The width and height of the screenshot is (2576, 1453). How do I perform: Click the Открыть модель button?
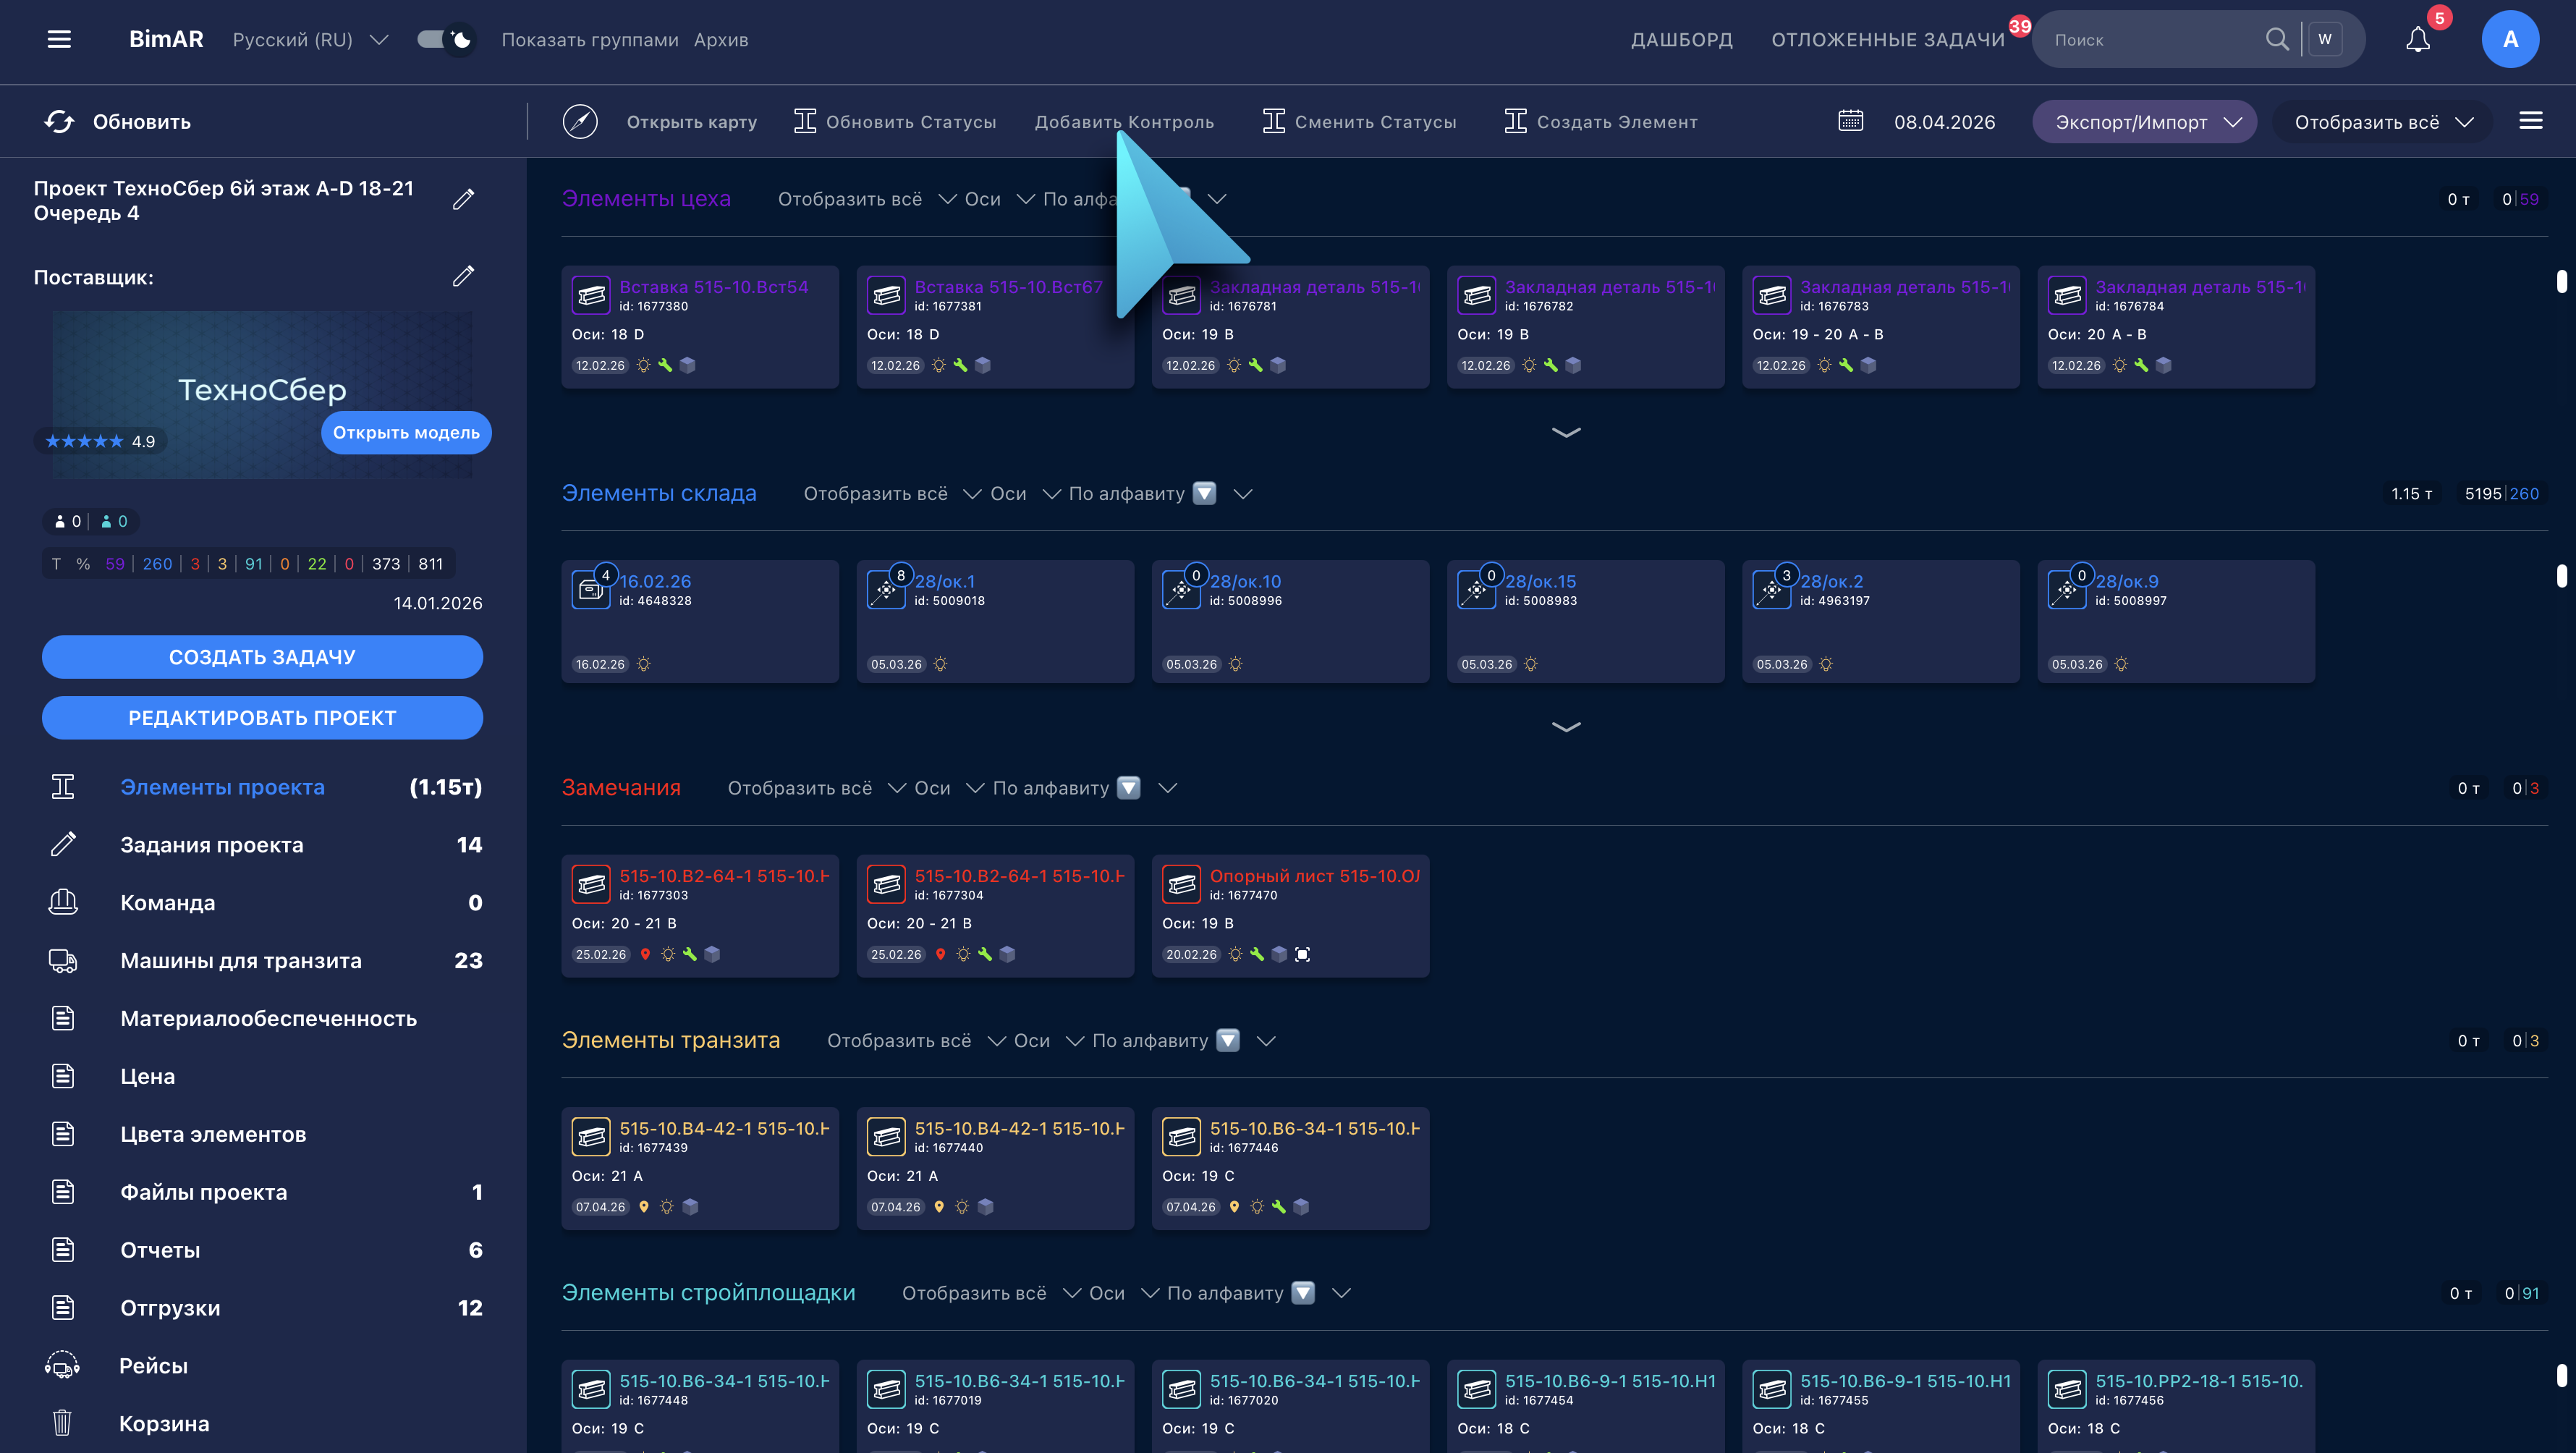pyautogui.click(x=406, y=432)
